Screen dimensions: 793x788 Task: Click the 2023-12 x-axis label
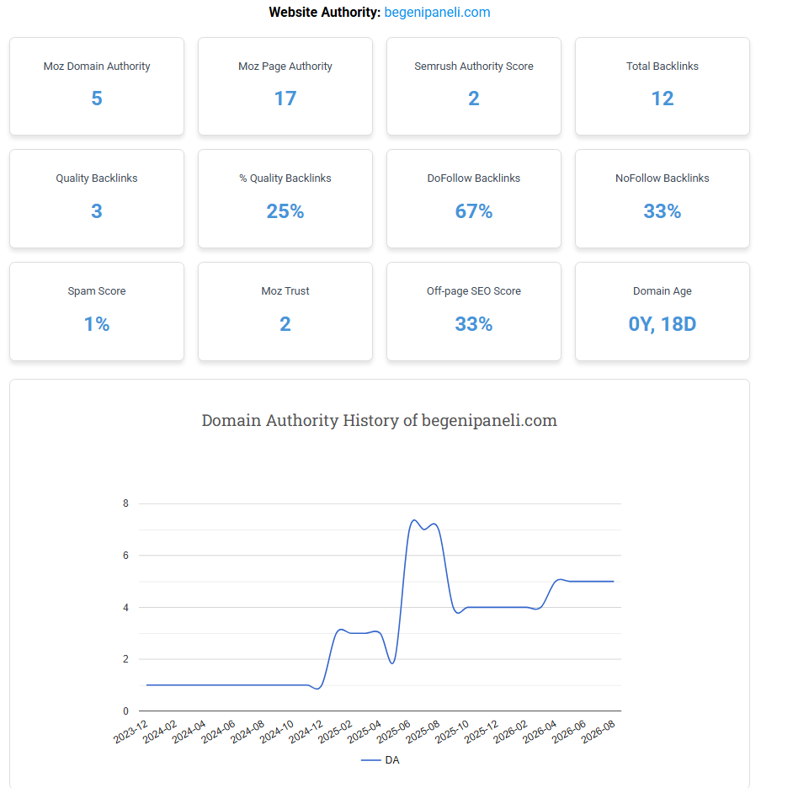coord(131,731)
